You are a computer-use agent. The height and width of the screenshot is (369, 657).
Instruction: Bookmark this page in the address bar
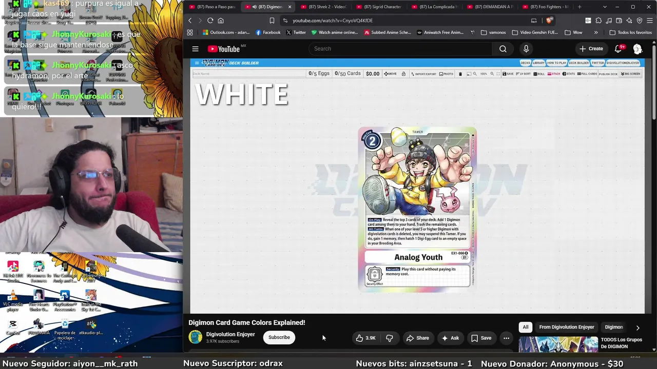(272, 20)
